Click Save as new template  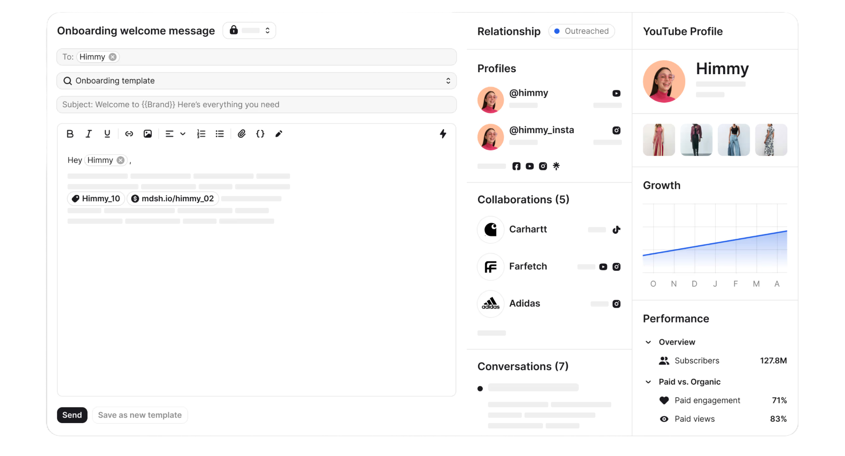[x=140, y=415]
